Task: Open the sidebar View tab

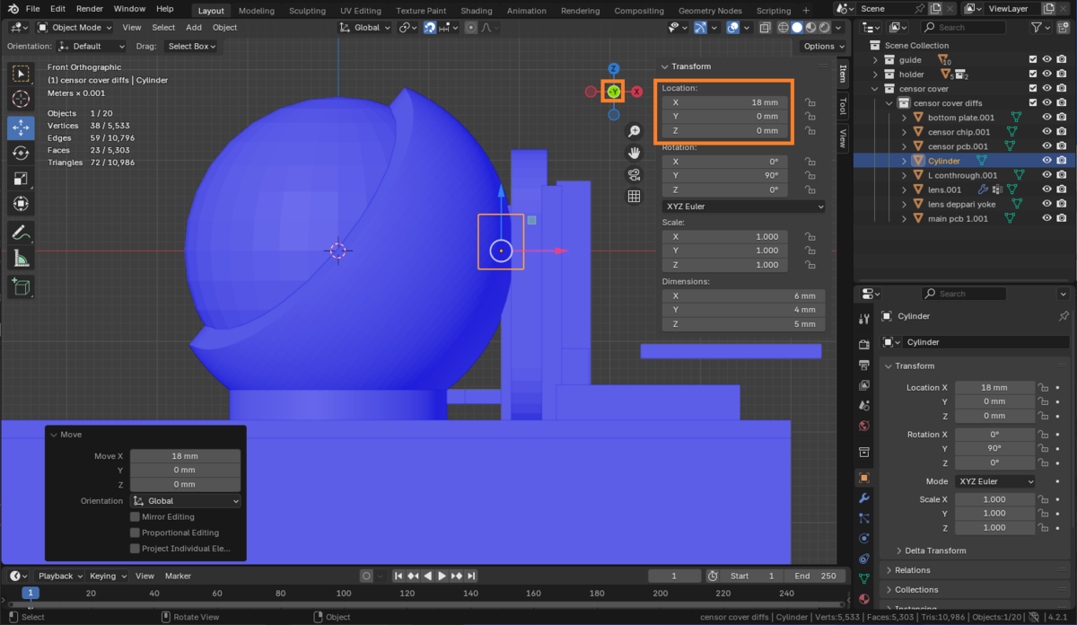Action: click(x=843, y=137)
